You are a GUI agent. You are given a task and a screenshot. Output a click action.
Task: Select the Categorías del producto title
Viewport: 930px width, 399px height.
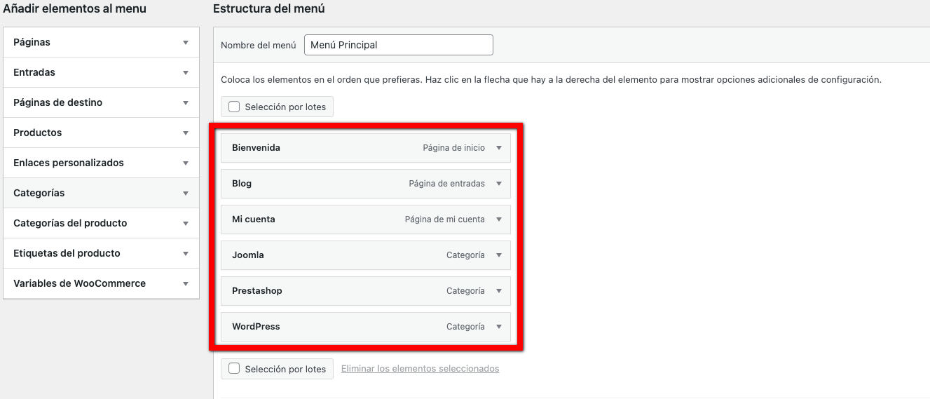click(70, 223)
